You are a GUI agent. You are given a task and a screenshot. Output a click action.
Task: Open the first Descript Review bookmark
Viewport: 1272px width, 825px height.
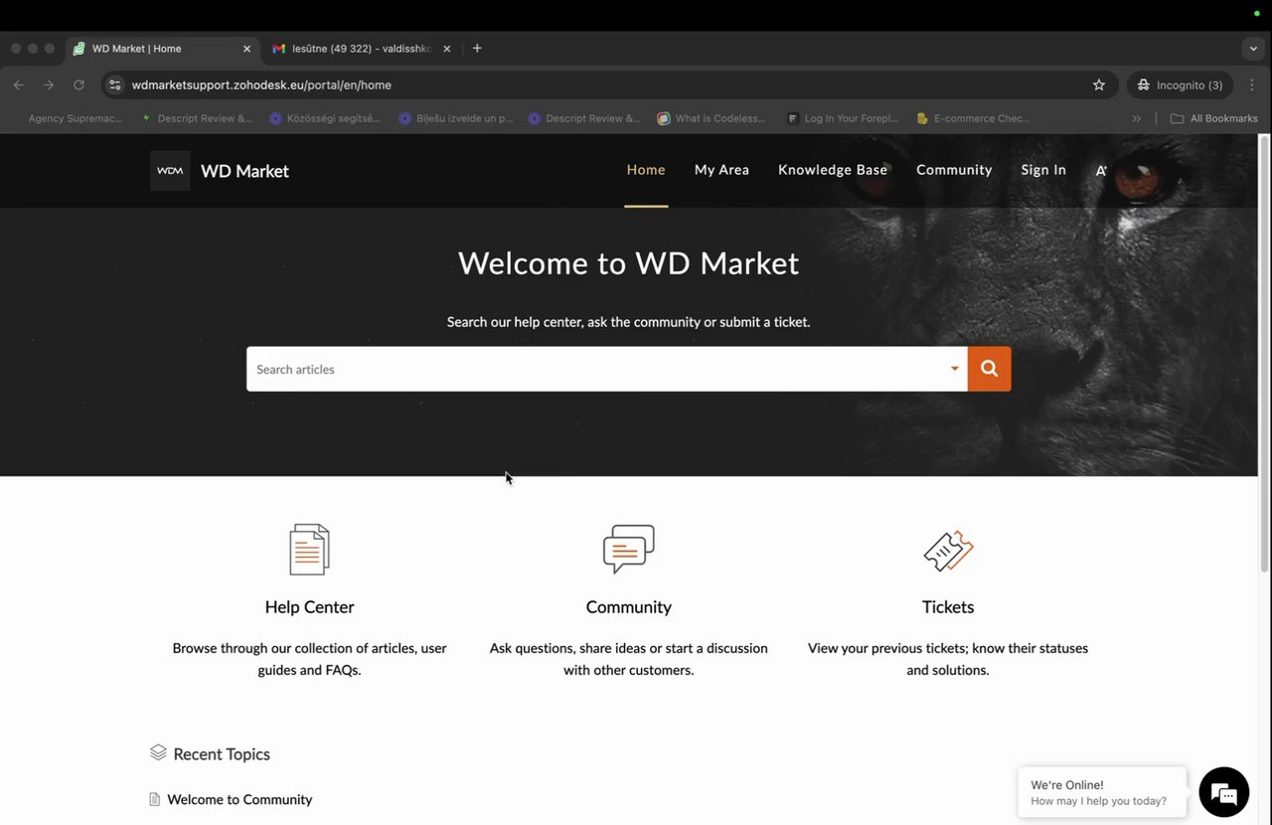point(196,118)
